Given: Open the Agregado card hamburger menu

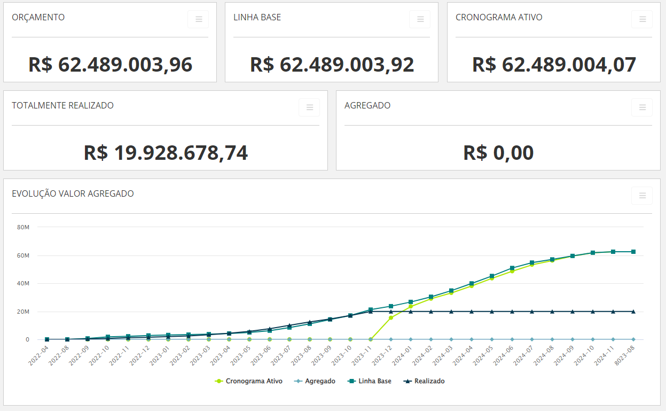Looking at the screenshot, I should coord(642,107).
